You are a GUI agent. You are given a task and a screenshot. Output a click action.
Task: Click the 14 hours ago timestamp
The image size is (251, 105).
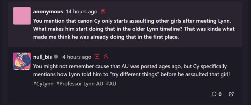82,12
